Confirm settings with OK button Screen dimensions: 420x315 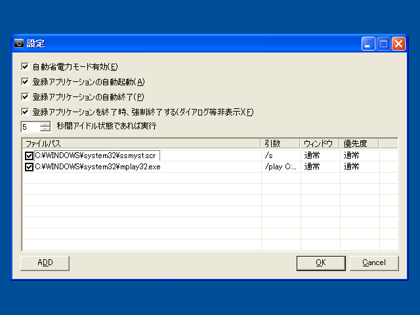click(x=321, y=263)
